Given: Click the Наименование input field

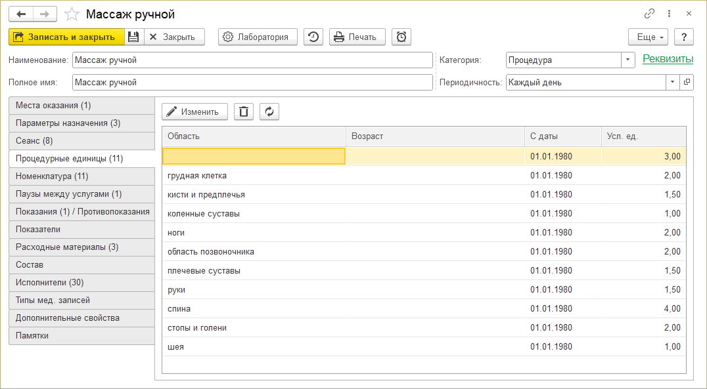Looking at the screenshot, I should point(252,60).
